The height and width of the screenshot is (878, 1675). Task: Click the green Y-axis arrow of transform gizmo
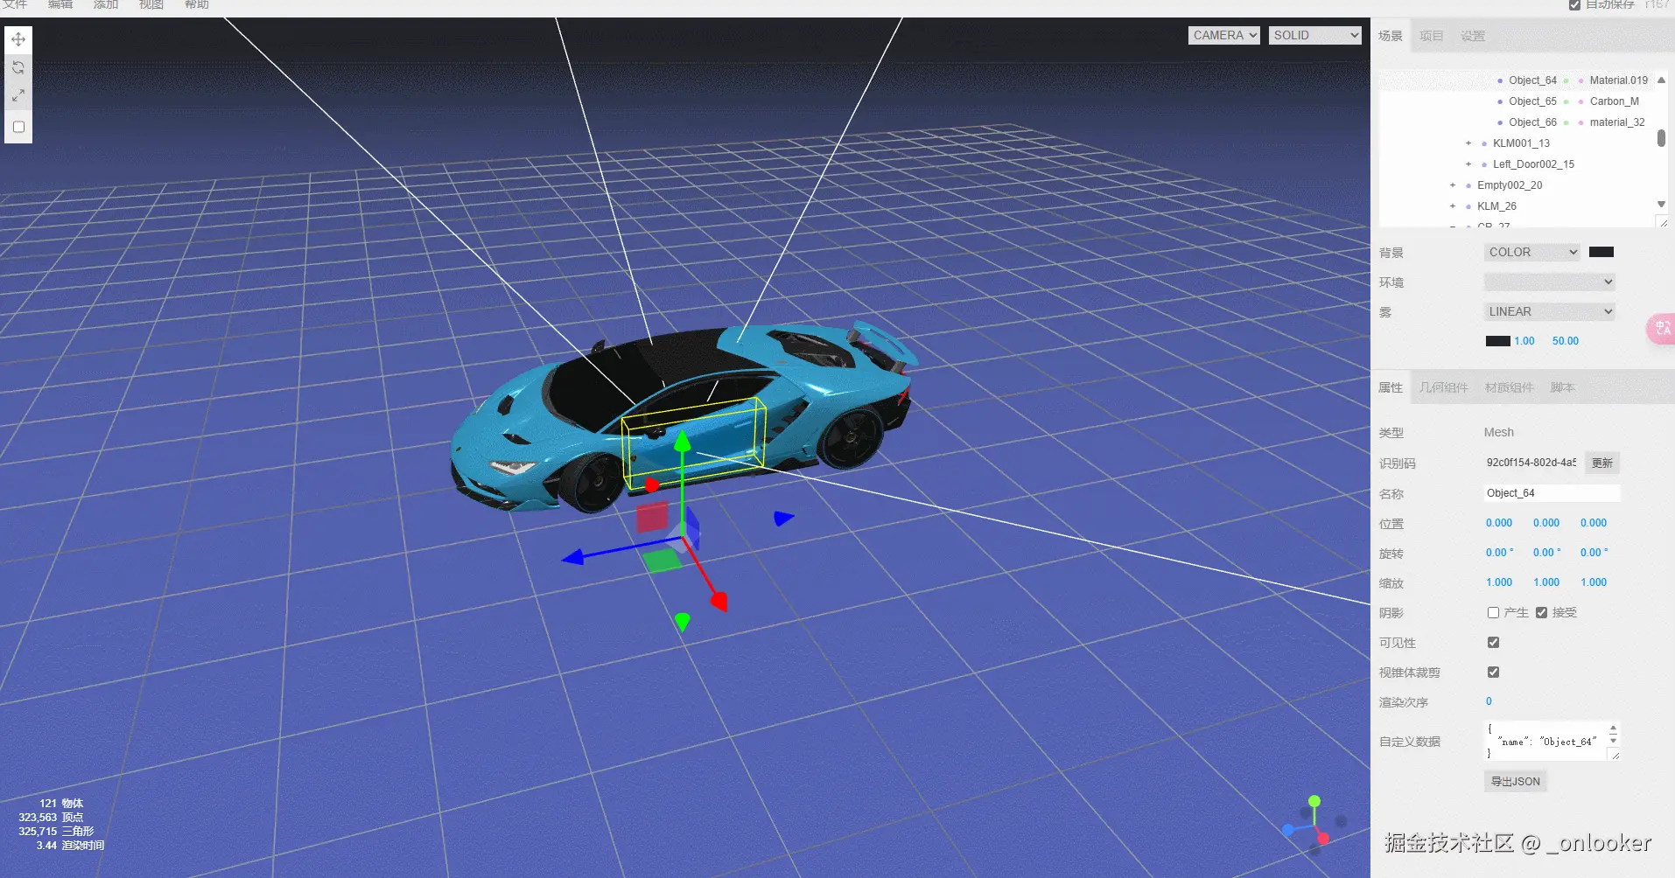(683, 440)
